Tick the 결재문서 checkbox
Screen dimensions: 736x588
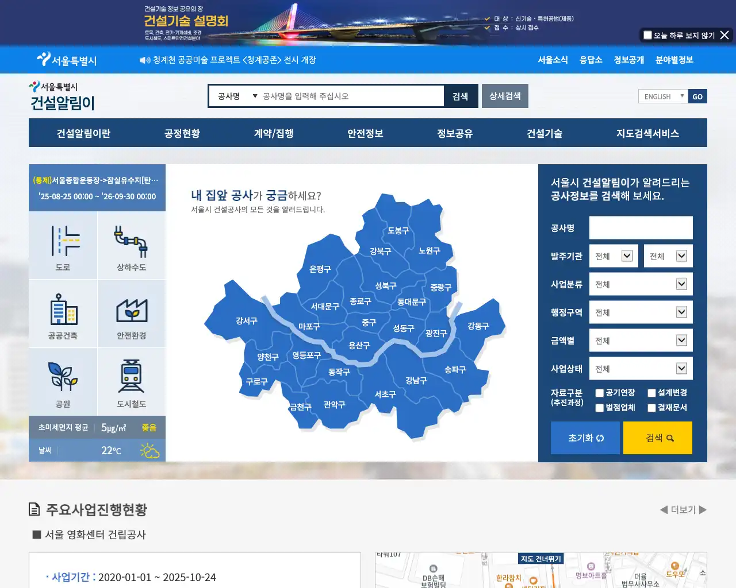[651, 408]
